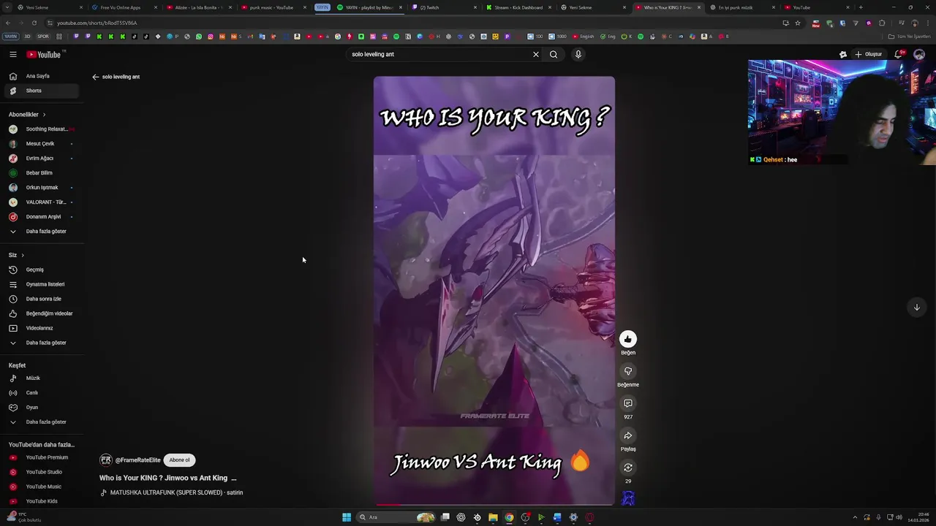Open YouTube Studio link
The height and width of the screenshot is (526, 936).
coord(40,472)
